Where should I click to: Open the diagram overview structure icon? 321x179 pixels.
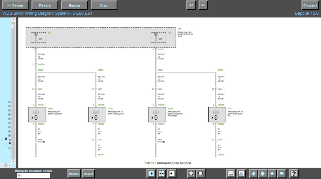(x=231, y=173)
